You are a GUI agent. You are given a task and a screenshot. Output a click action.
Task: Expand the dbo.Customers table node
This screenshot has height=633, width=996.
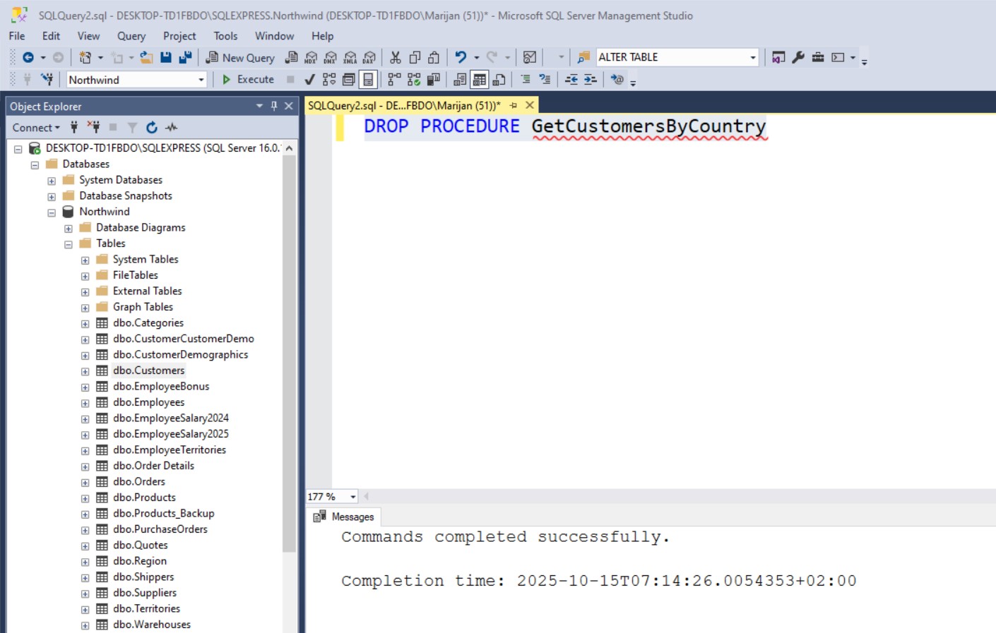click(85, 371)
